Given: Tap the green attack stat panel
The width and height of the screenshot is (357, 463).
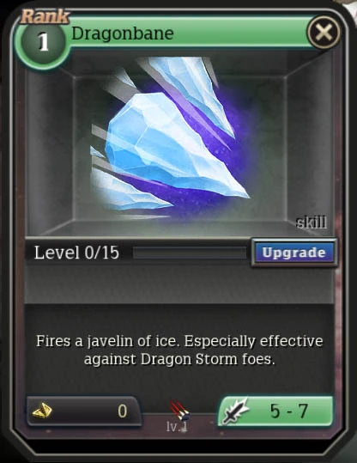Looking at the screenshot, I should tap(275, 411).
